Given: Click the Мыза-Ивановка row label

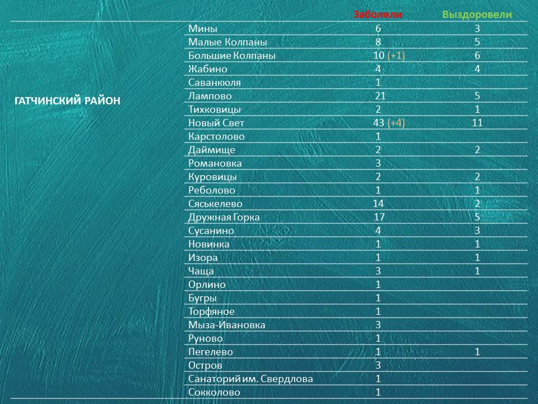Looking at the screenshot, I should coord(226,325).
